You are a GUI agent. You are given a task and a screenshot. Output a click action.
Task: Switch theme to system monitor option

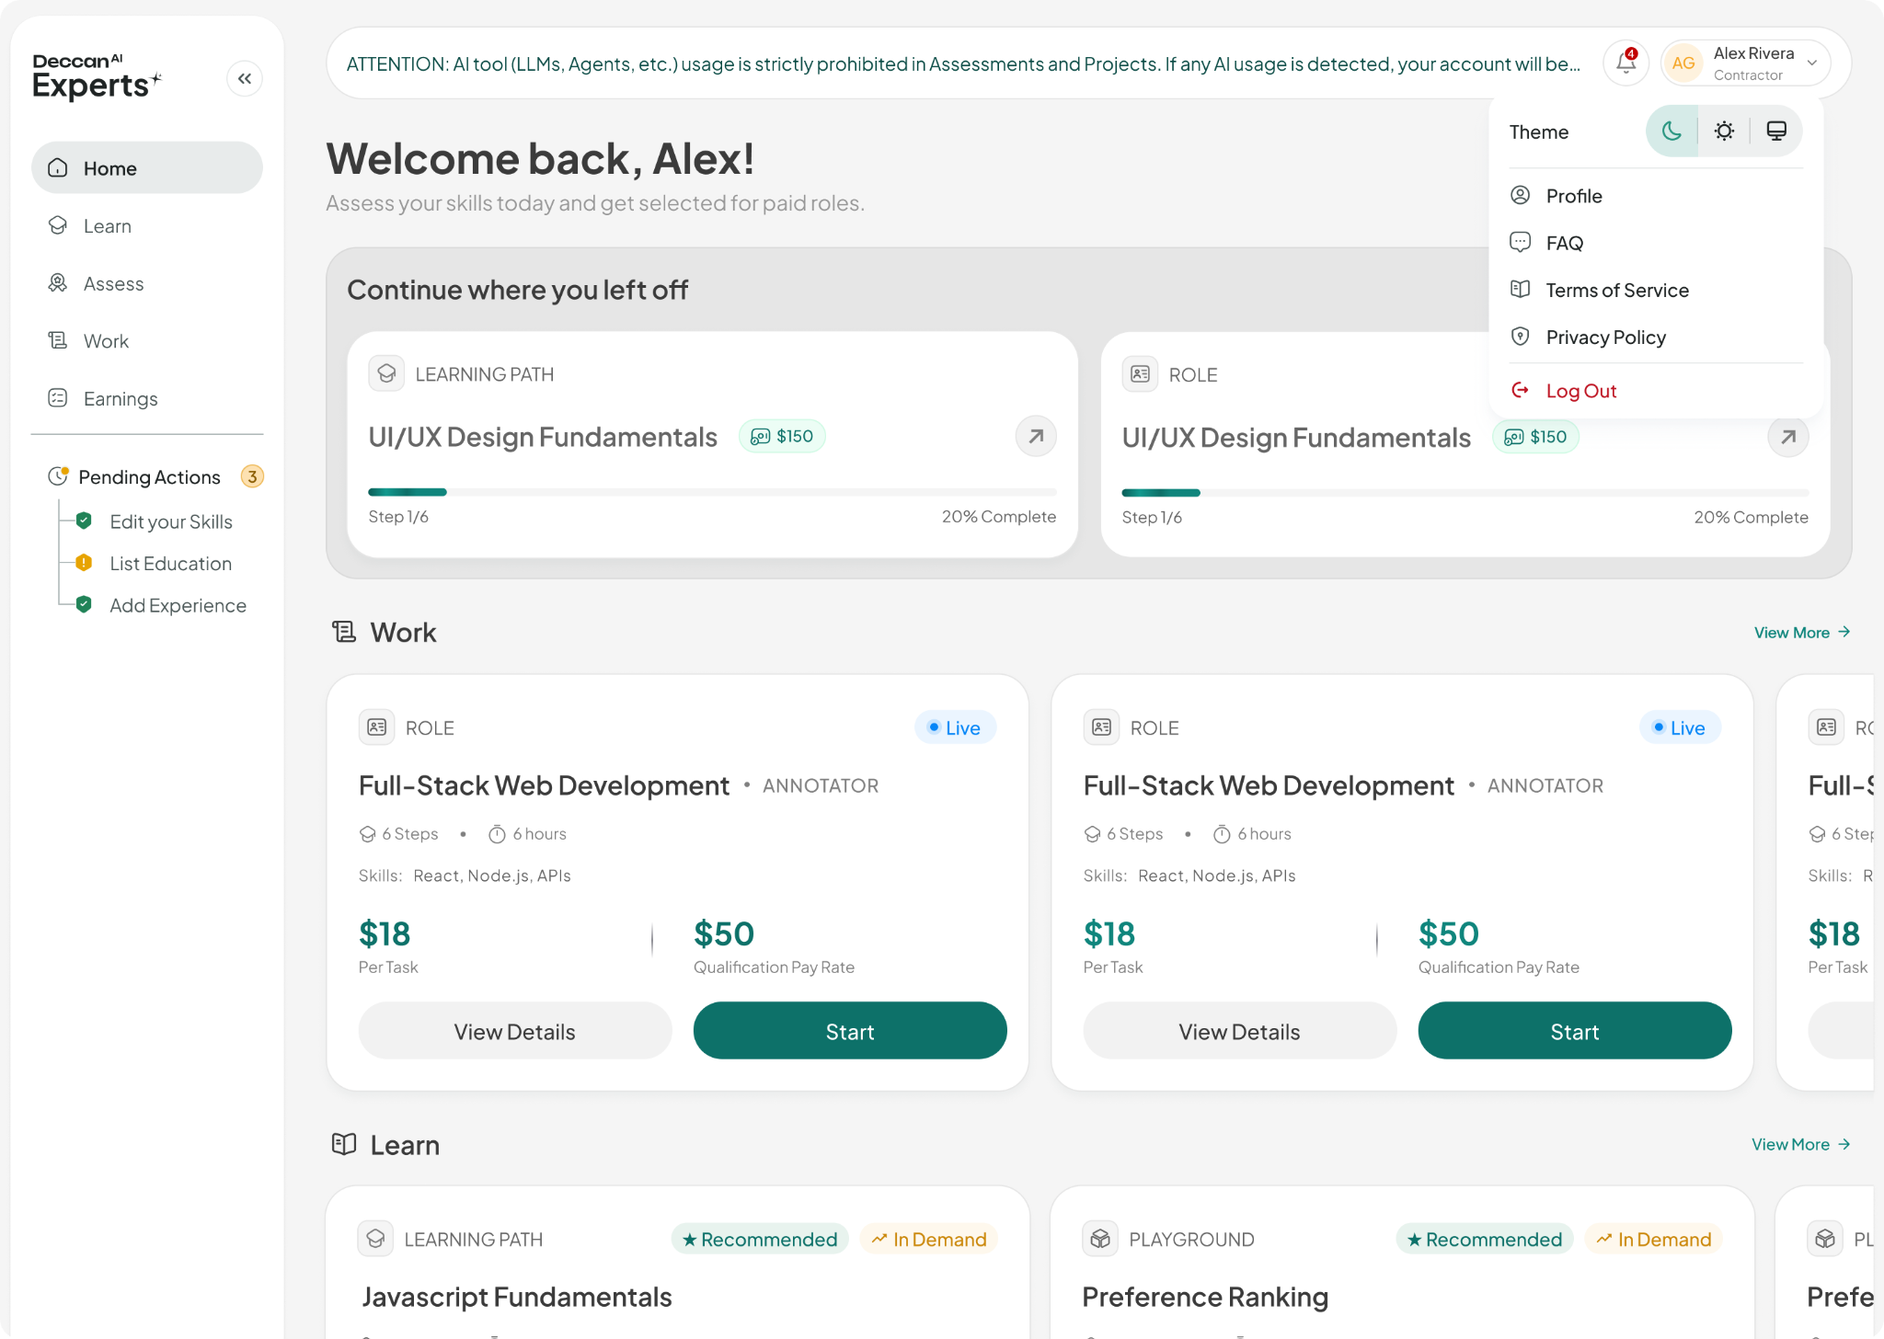[x=1776, y=132]
